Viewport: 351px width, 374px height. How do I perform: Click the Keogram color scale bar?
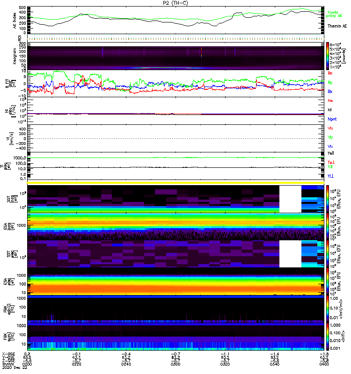click(x=328, y=56)
